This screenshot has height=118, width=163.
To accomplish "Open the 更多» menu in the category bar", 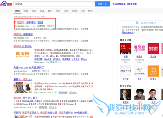I will tap(91, 11).
